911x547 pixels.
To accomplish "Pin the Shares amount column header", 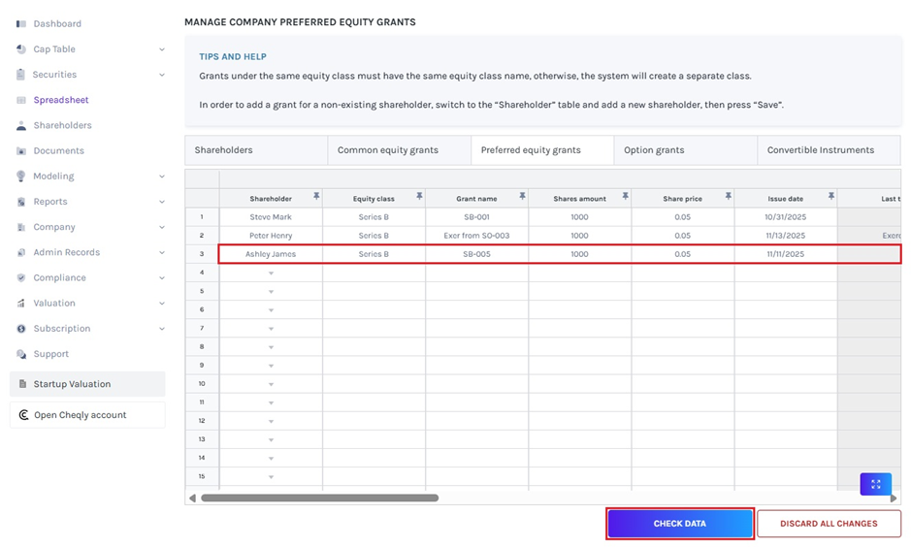I will point(625,197).
